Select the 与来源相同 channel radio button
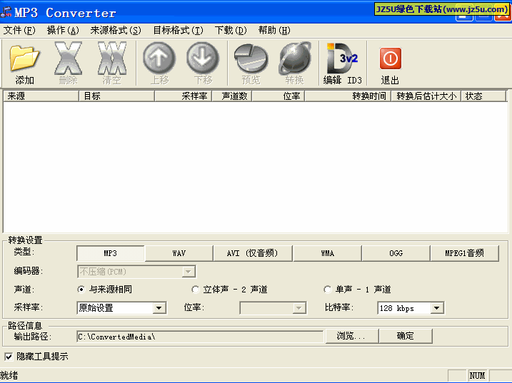The height and width of the screenshot is (383, 512). tap(81, 290)
